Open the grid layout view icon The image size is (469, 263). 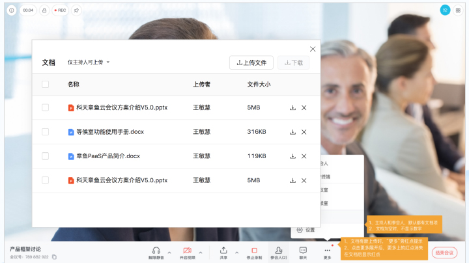click(x=458, y=10)
